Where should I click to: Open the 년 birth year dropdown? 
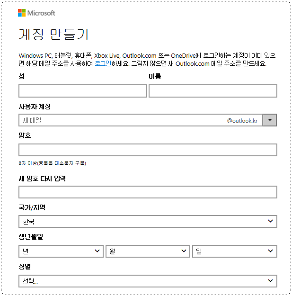(61, 251)
